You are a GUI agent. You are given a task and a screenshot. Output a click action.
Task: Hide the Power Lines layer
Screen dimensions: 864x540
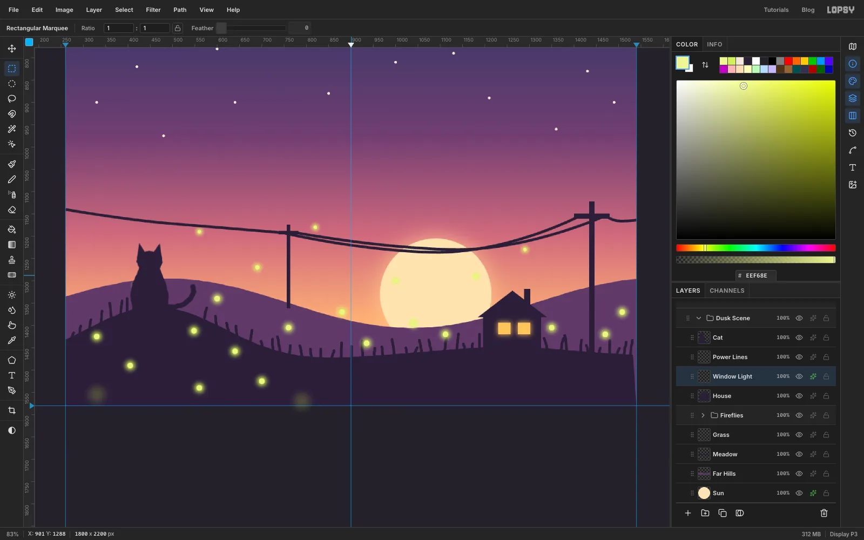(799, 357)
